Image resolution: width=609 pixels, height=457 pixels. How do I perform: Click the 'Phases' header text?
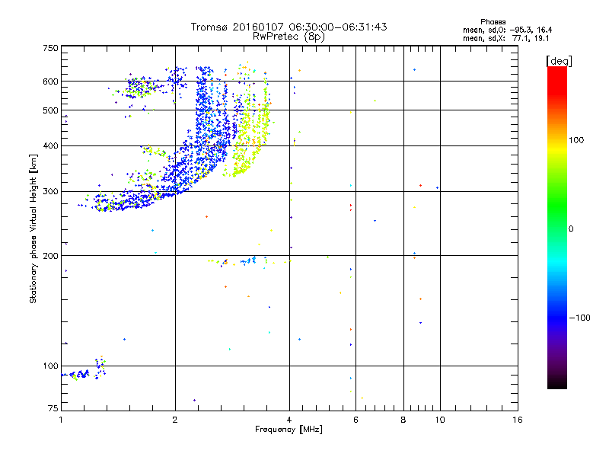[x=493, y=22]
